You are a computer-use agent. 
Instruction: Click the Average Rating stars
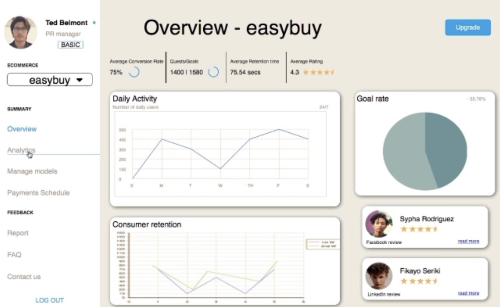(319, 72)
